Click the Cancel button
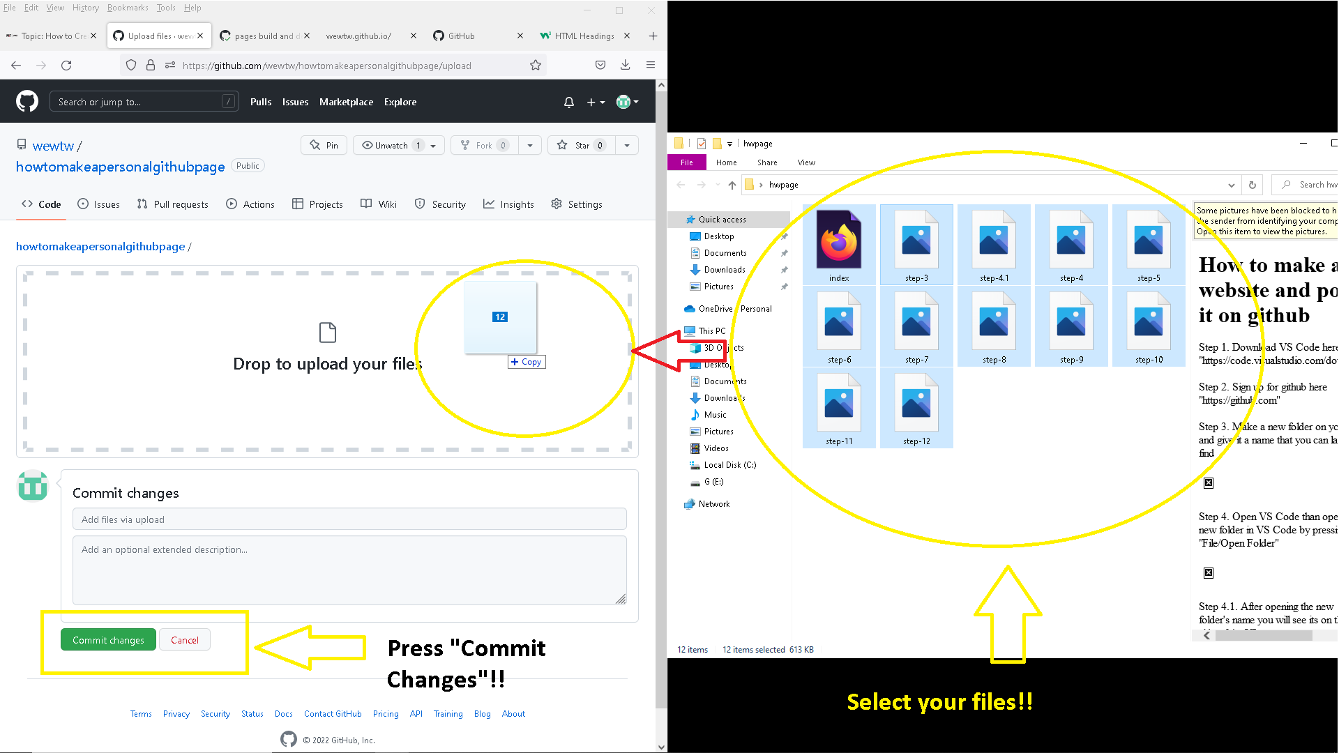 click(x=185, y=640)
